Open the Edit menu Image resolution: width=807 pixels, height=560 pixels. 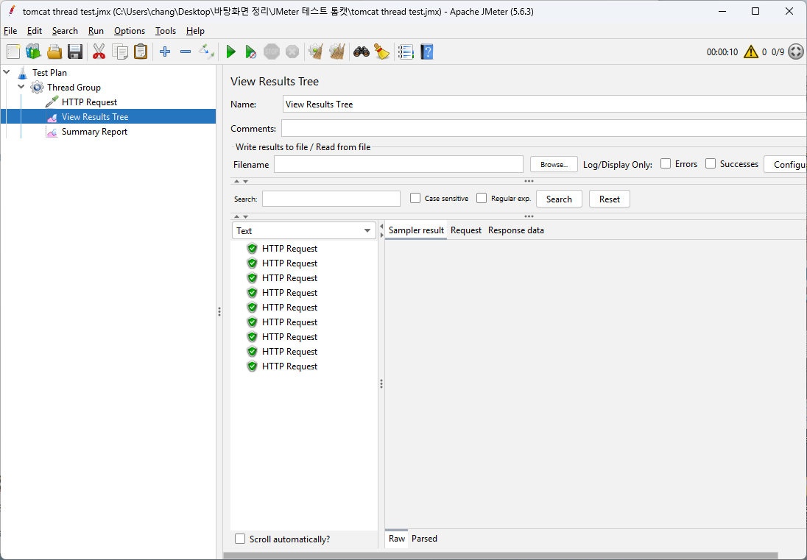[35, 31]
